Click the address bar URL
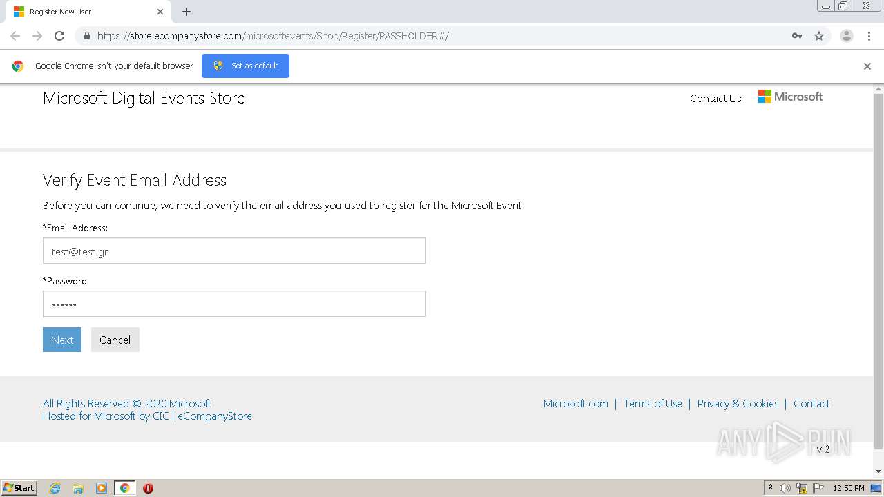The height and width of the screenshot is (497, 884). (x=273, y=36)
